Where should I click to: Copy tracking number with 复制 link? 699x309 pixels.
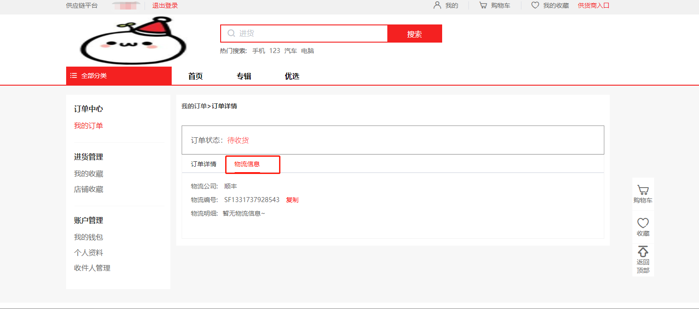292,200
